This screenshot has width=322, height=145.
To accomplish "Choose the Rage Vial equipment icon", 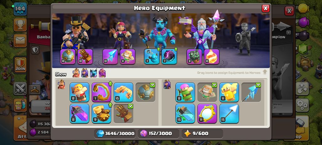I will 80,113.
